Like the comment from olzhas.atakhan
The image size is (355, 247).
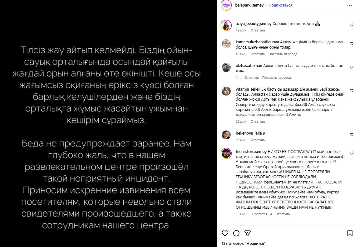pos(352,67)
